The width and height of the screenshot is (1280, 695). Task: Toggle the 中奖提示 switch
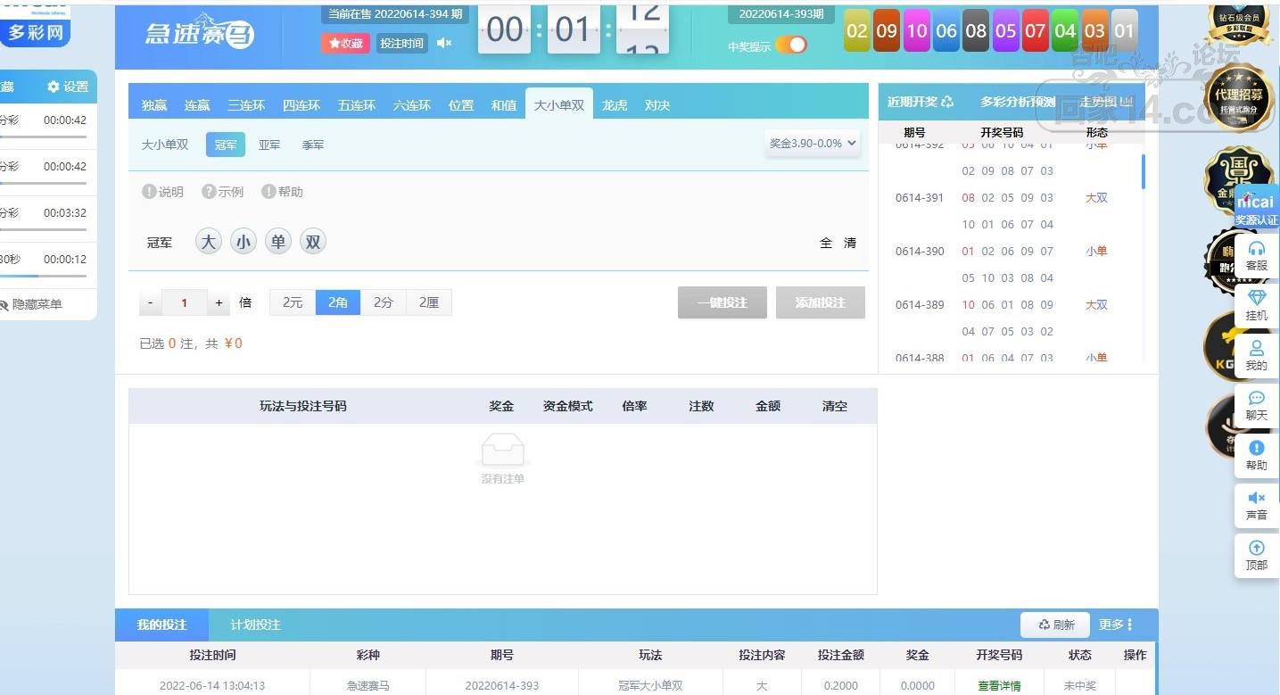point(791,46)
